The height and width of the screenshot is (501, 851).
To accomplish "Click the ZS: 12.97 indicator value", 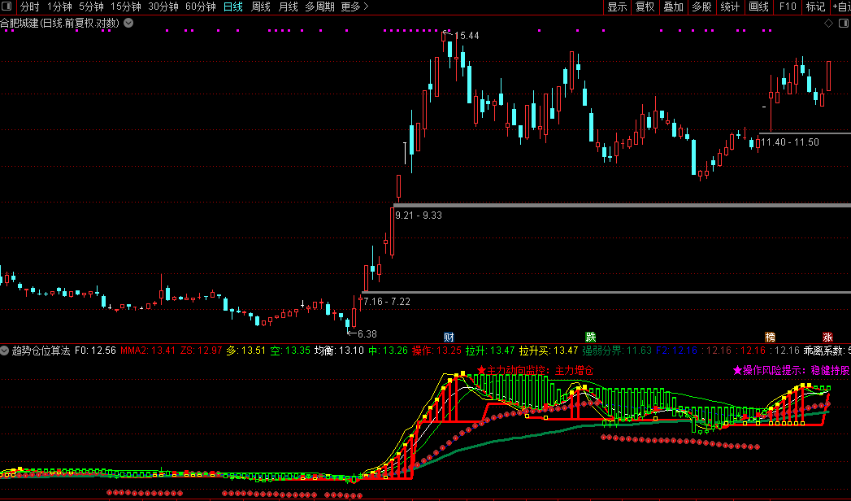I will (x=202, y=351).
